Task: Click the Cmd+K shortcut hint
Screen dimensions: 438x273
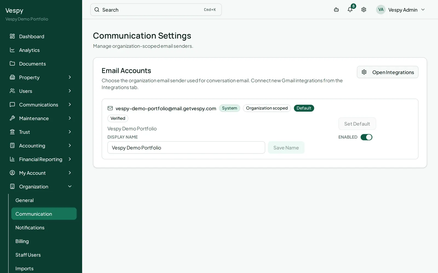Action: pos(210,10)
